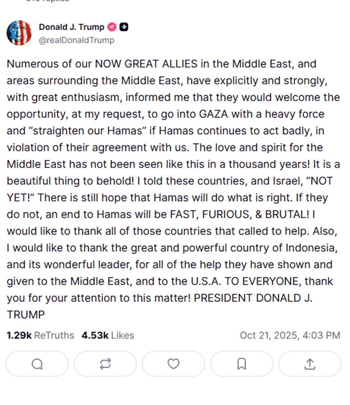This screenshot has height=405, width=350.
Task: Click the black plus badge beside name
Action: [x=124, y=27]
